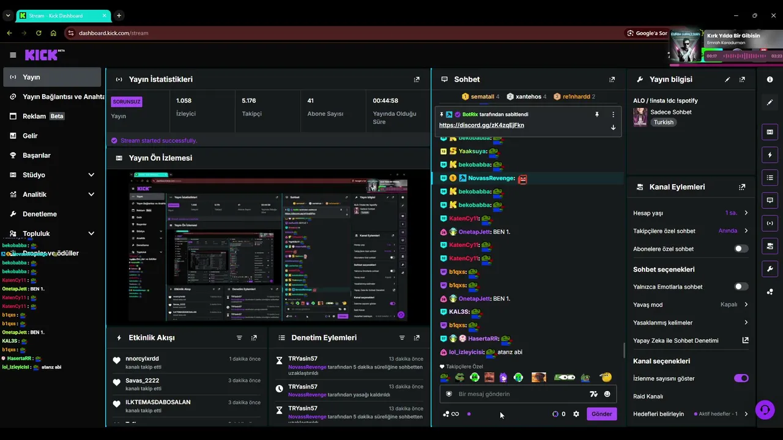
Task: Click the list icon in right sidebar
Action: tap(770, 178)
